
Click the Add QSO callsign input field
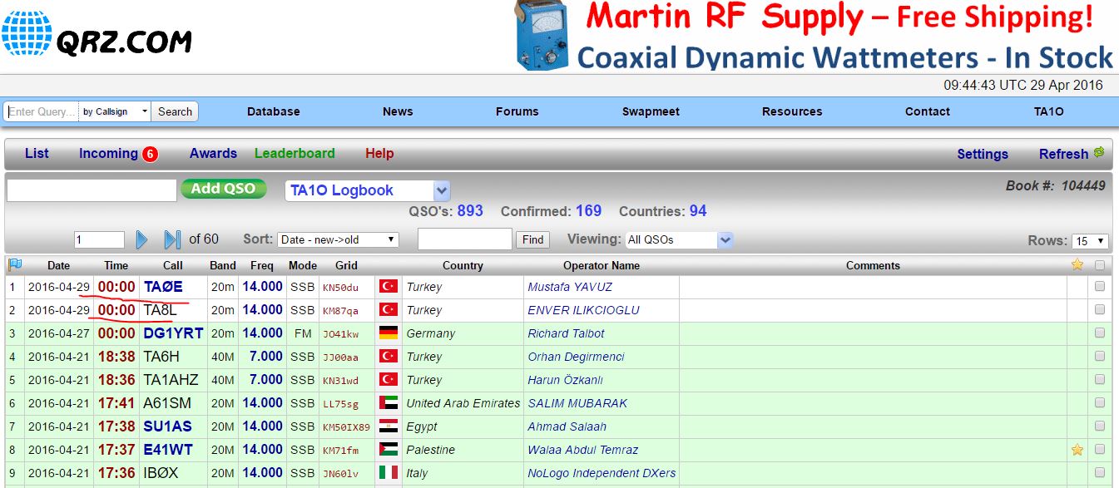pyautogui.click(x=92, y=190)
